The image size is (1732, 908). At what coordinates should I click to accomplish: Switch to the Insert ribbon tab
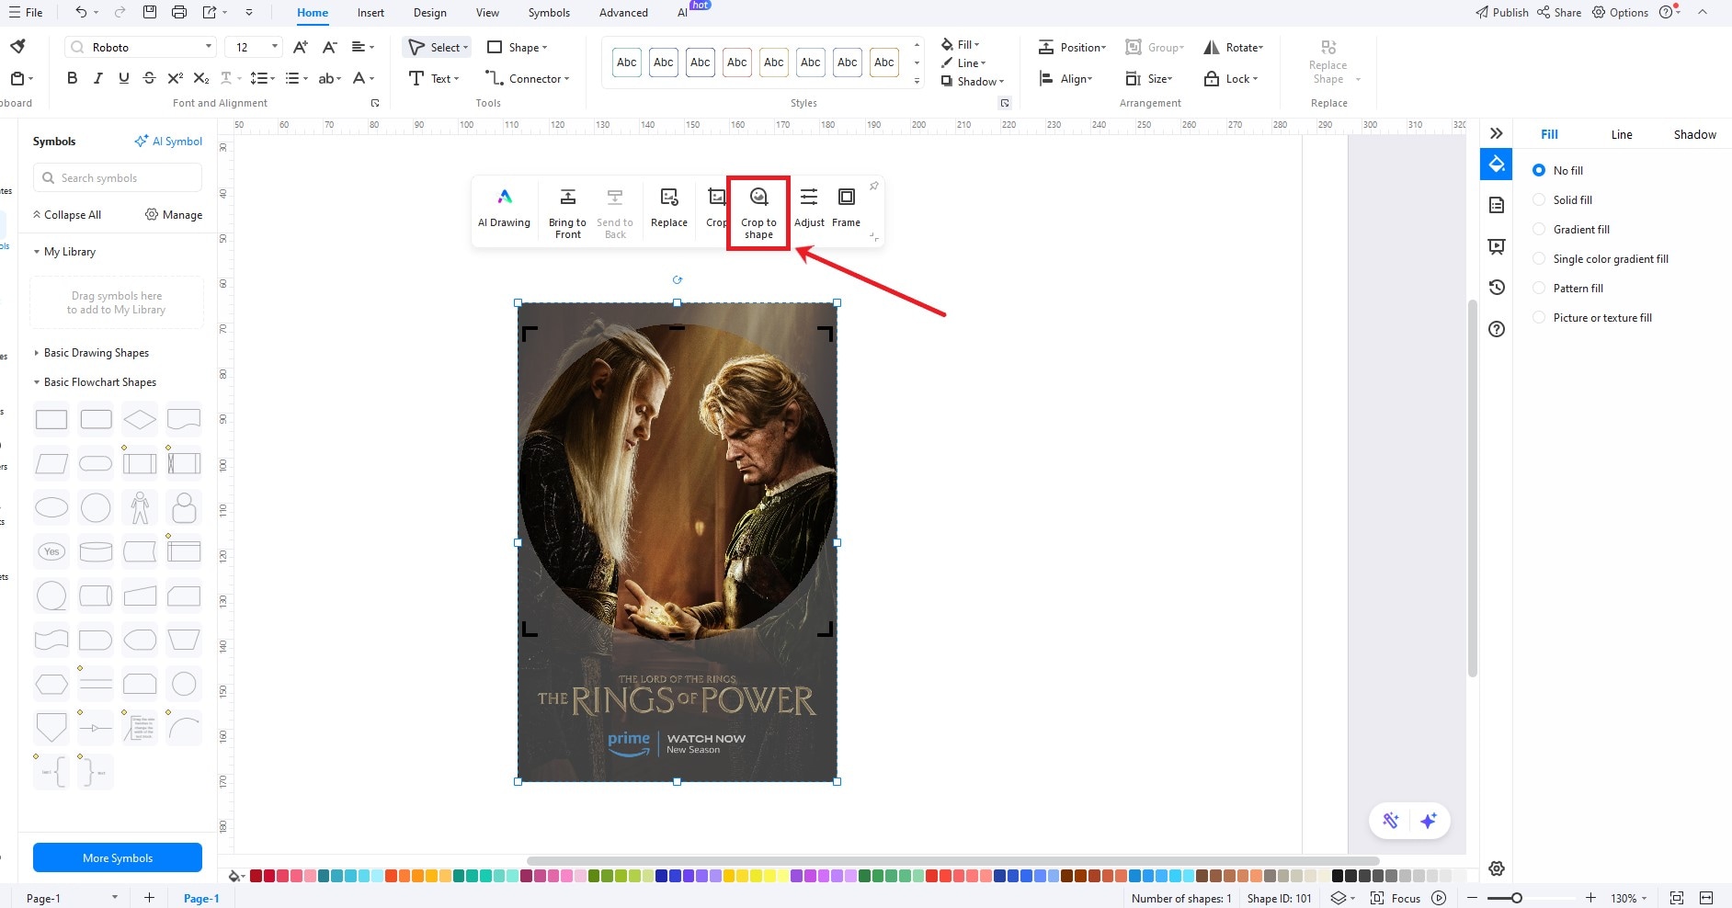click(x=370, y=12)
